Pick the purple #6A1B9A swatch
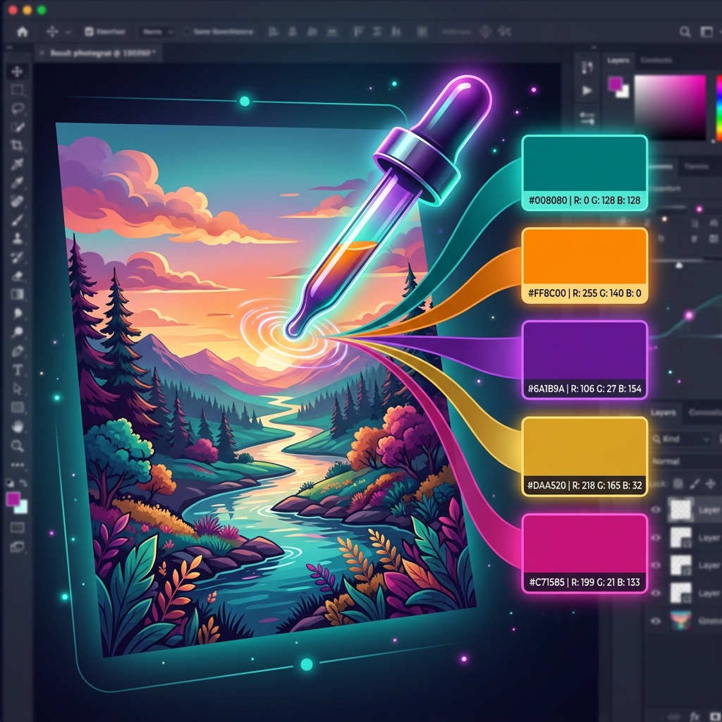Viewport: 722px width, 722px height. pos(585,360)
